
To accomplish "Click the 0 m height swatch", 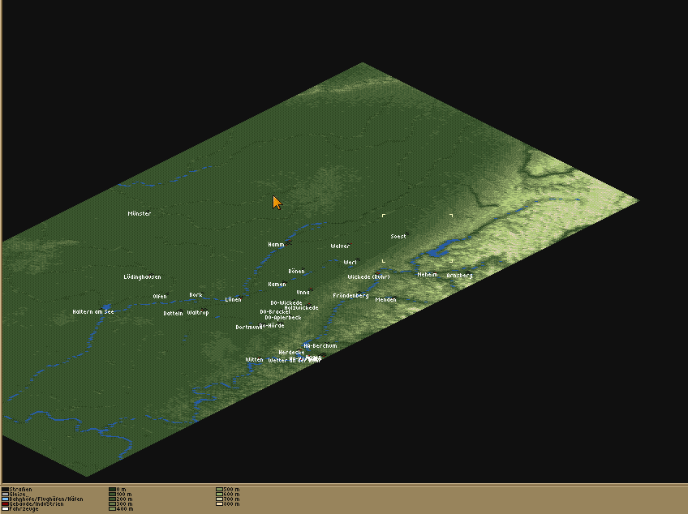I will point(112,490).
